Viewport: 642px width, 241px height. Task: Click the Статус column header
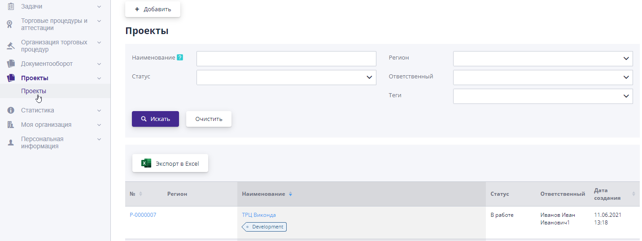pyautogui.click(x=500, y=194)
